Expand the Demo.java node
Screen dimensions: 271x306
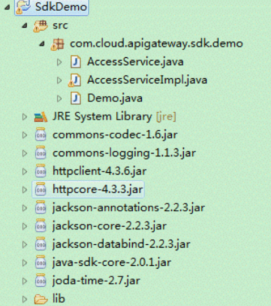coord(59,99)
